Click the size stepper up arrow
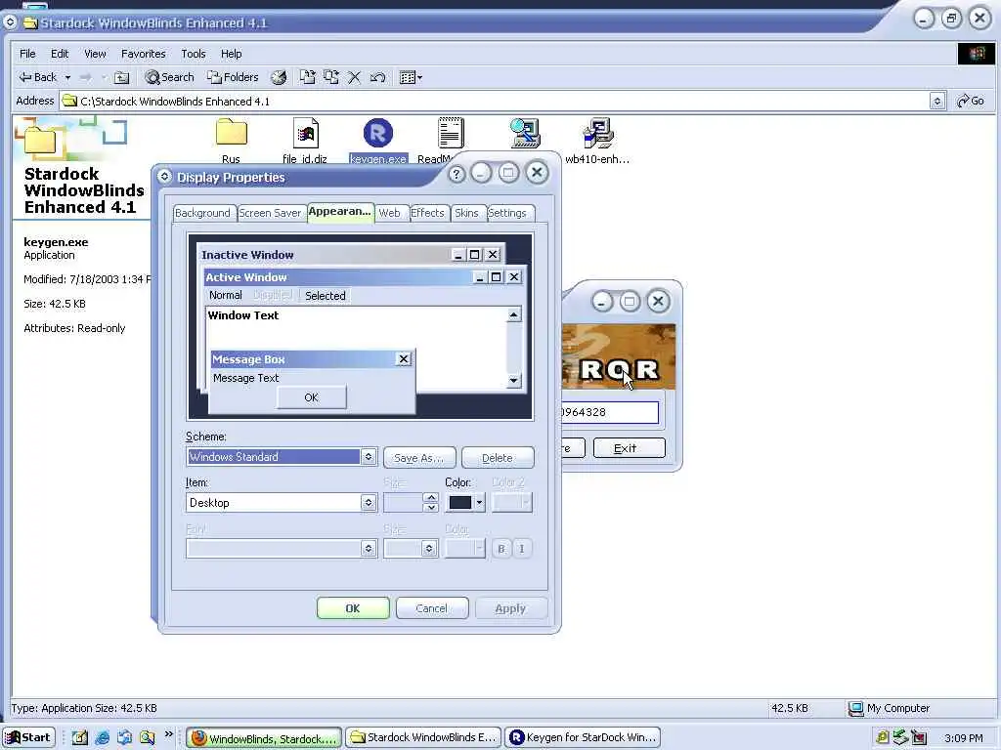 click(431, 497)
